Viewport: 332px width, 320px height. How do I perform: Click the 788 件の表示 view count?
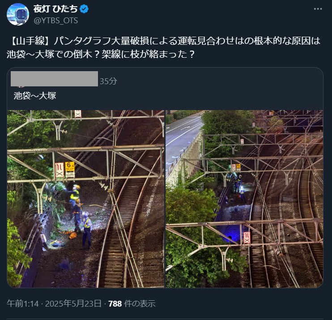[132, 303]
